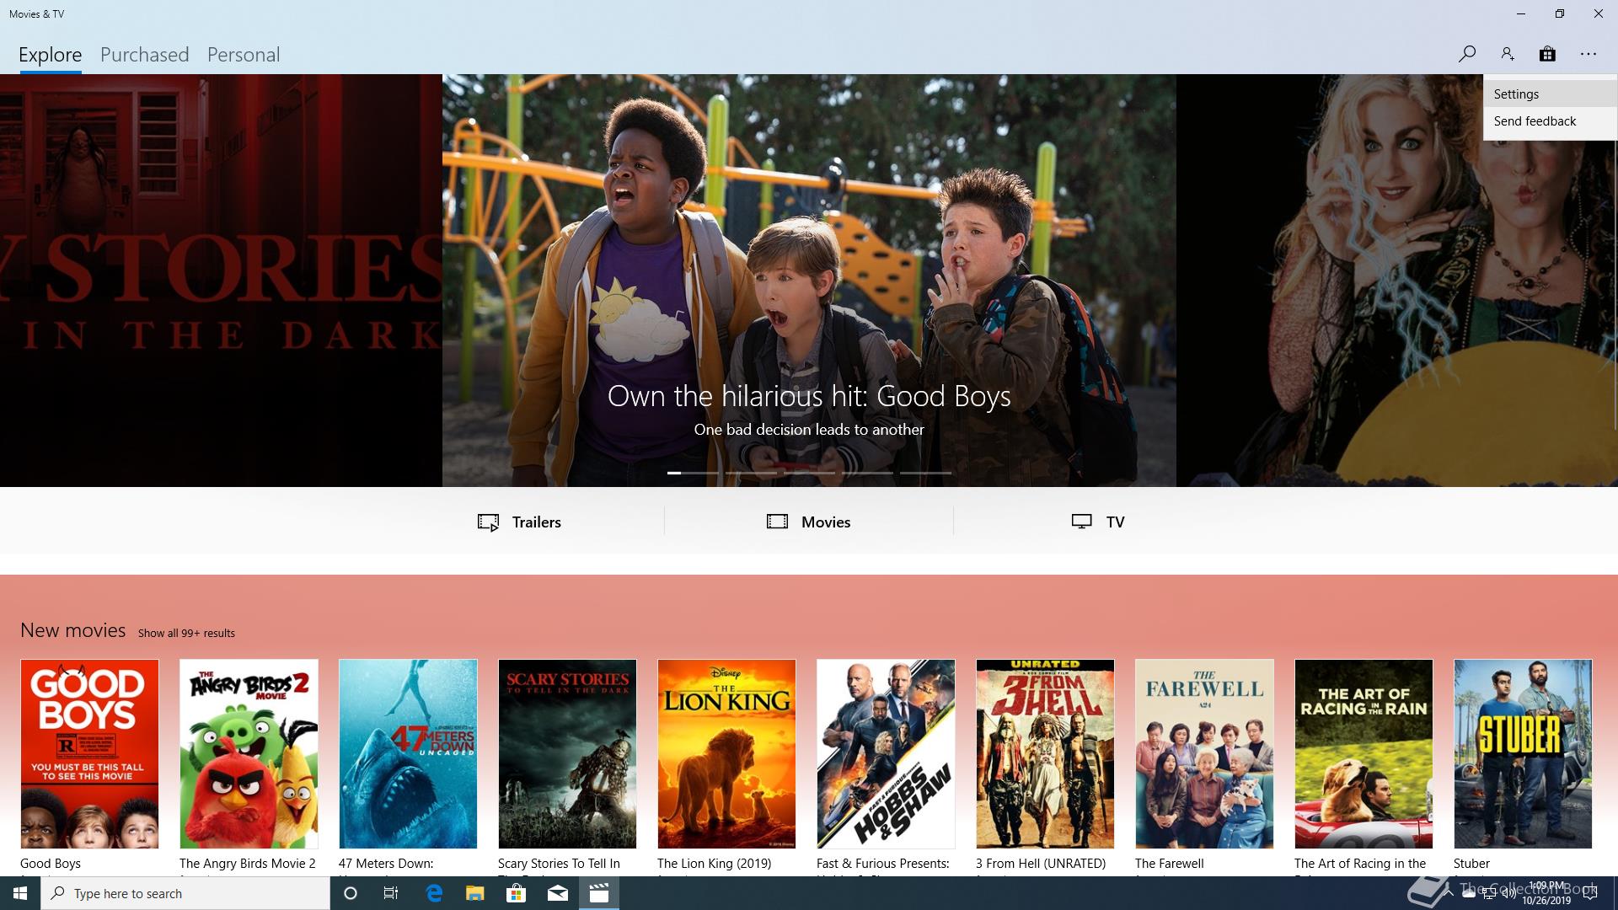
Task: Click the Good Boys hero banner headline
Action: [x=809, y=396]
